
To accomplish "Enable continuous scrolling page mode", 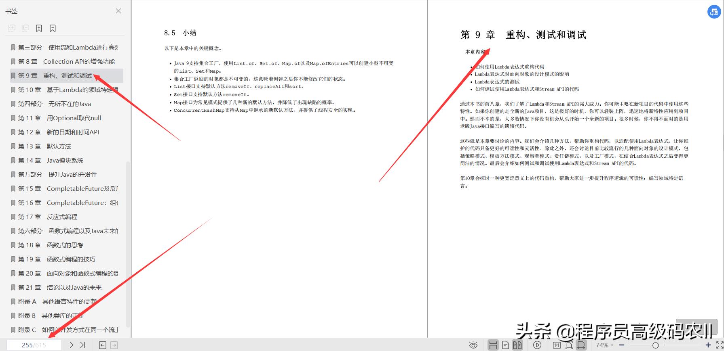I will click(493, 345).
